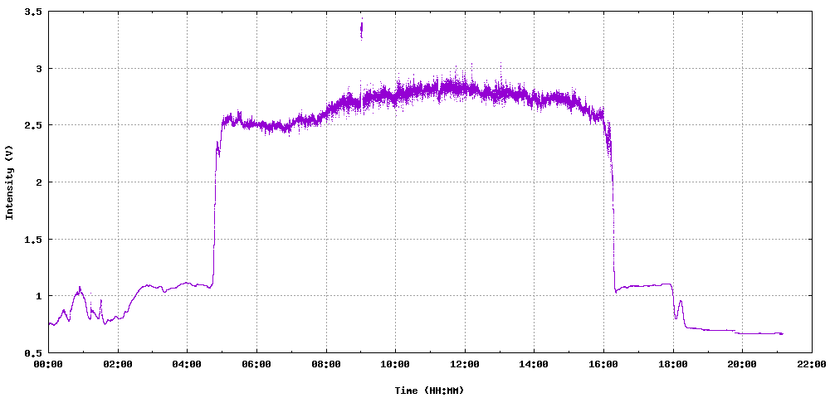Click the 00:00 x-axis tick label
This screenshot has height=398, width=830.
coord(48,364)
